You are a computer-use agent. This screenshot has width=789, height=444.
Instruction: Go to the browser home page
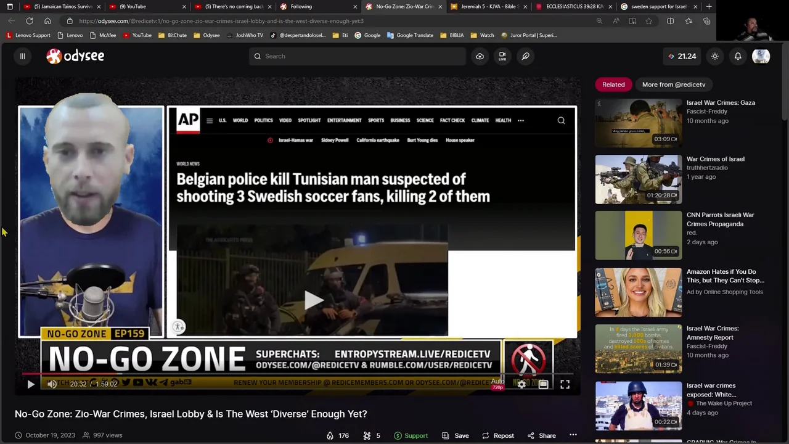[x=47, y=21]
